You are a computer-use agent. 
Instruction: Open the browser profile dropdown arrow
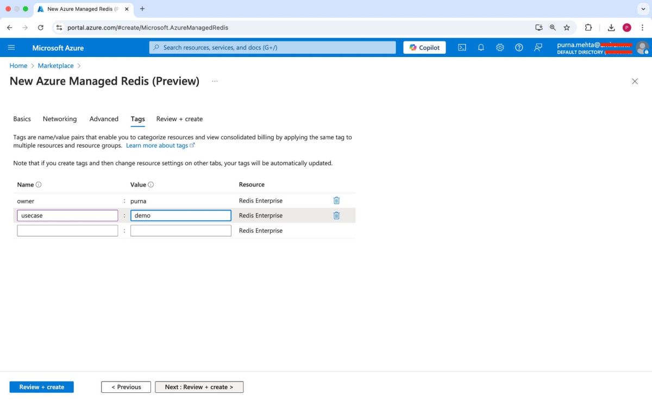pos(643,9)
